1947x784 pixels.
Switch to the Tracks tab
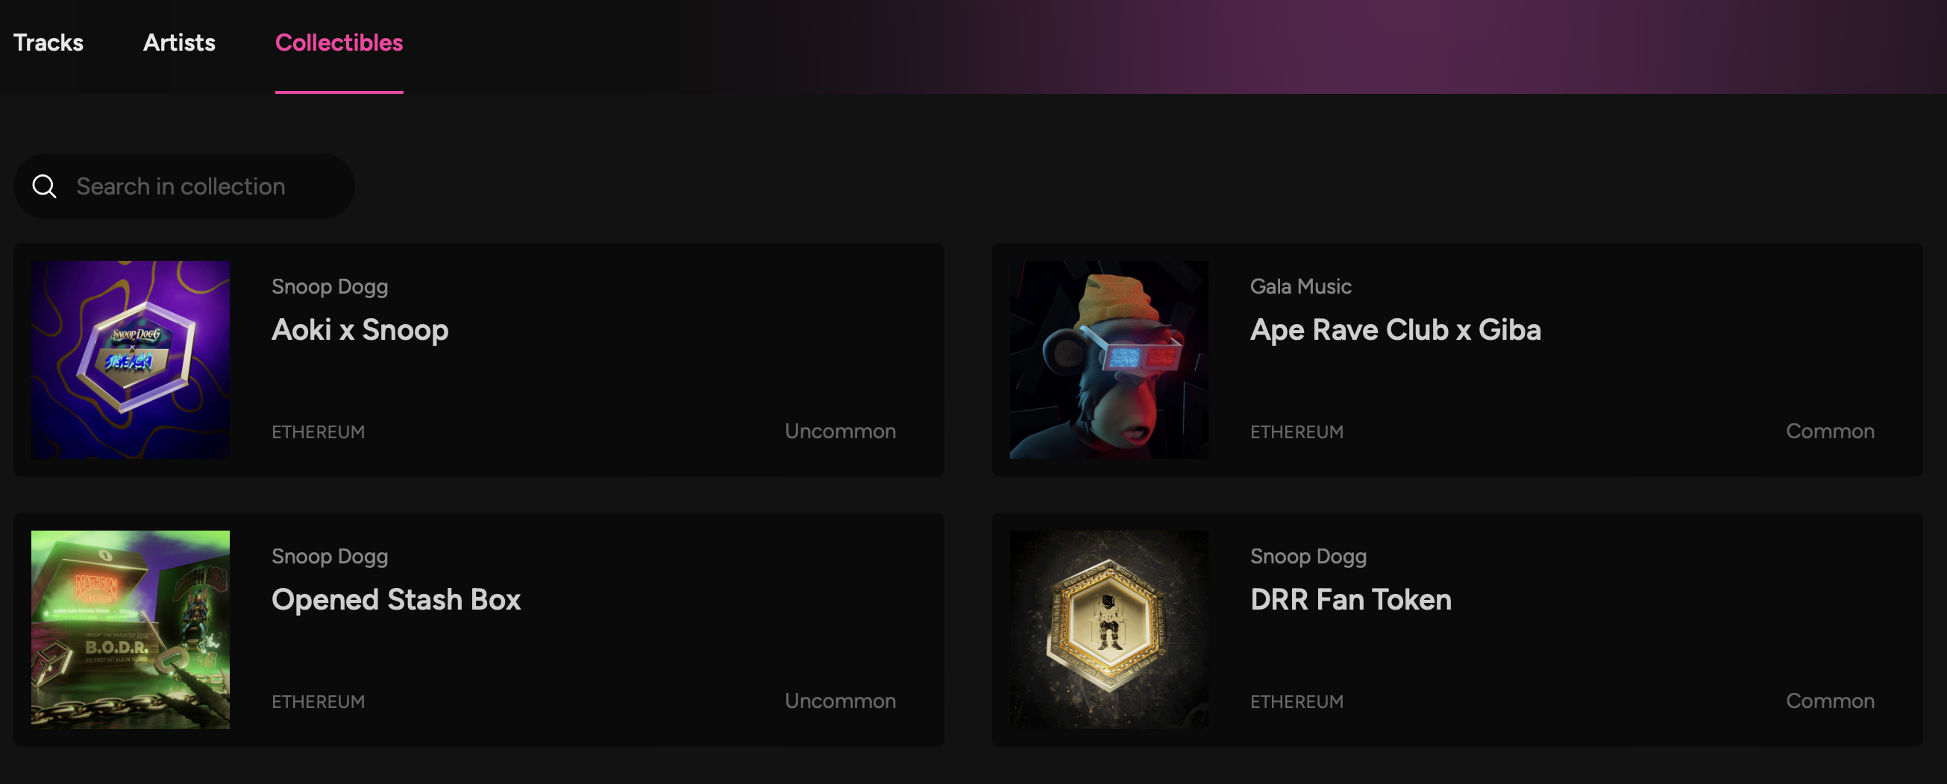48,42
